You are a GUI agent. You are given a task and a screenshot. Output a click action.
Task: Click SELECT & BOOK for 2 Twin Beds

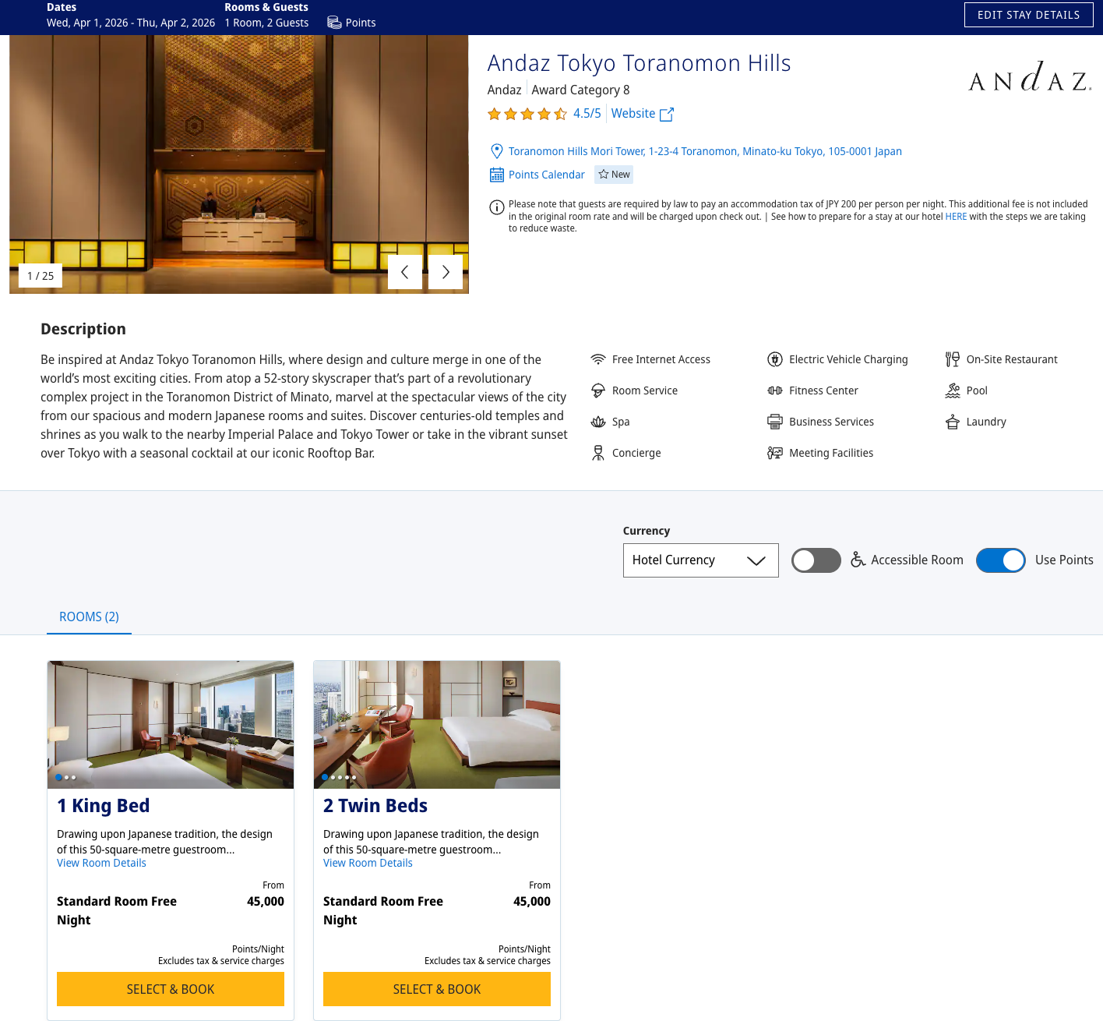coord(436,988)
